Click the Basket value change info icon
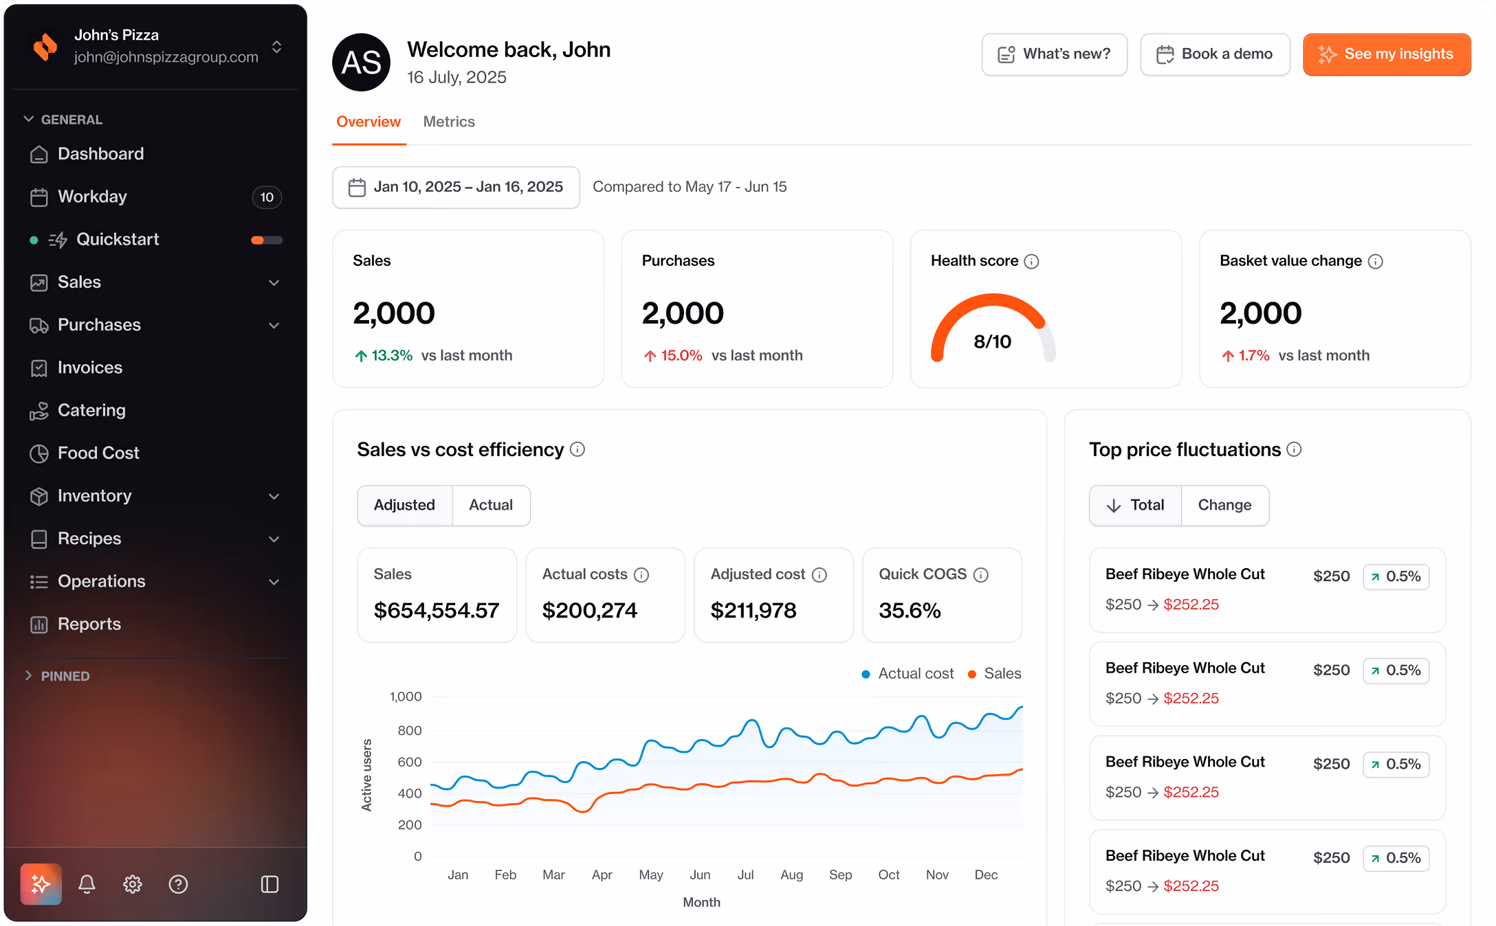This screenshot has height=926, width=1496. coord(1376,261)
